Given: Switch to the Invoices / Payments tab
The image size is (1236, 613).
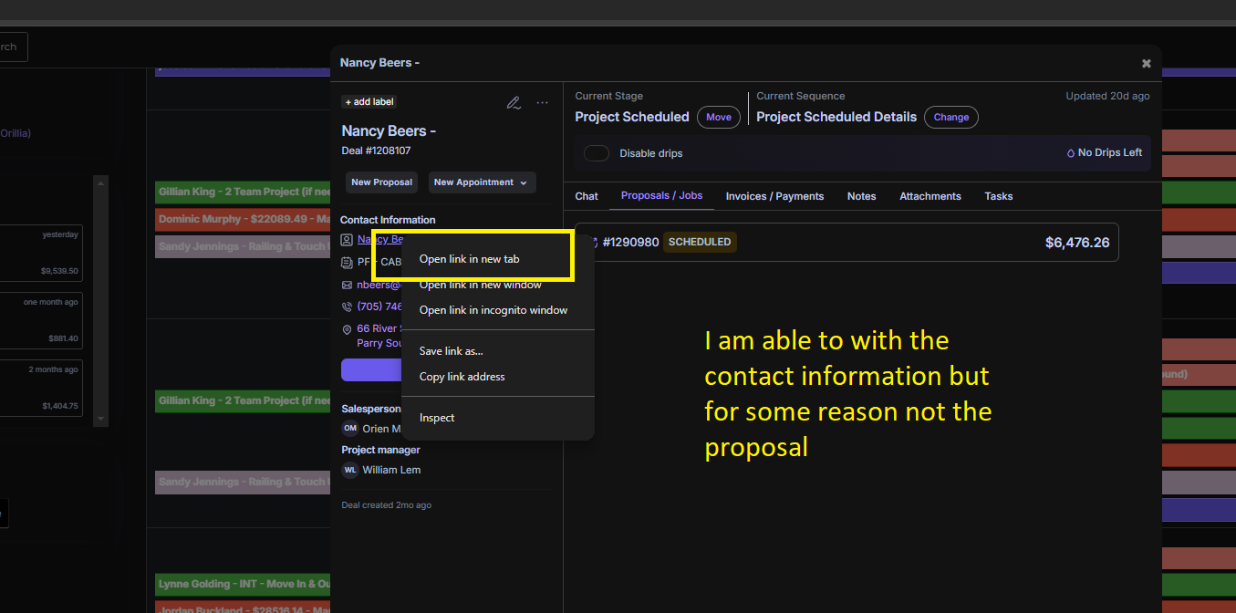Looking at the screenshot, I should point(774,196).
